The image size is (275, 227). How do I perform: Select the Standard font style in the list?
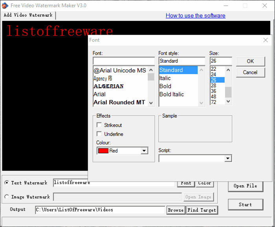[x=178, y=70]
